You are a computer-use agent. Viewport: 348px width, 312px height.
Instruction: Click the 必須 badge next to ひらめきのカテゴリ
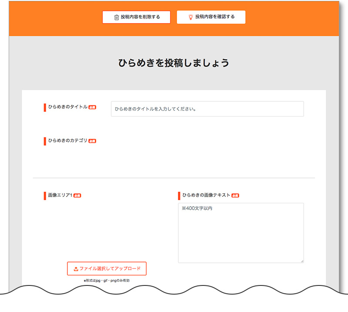92,141
